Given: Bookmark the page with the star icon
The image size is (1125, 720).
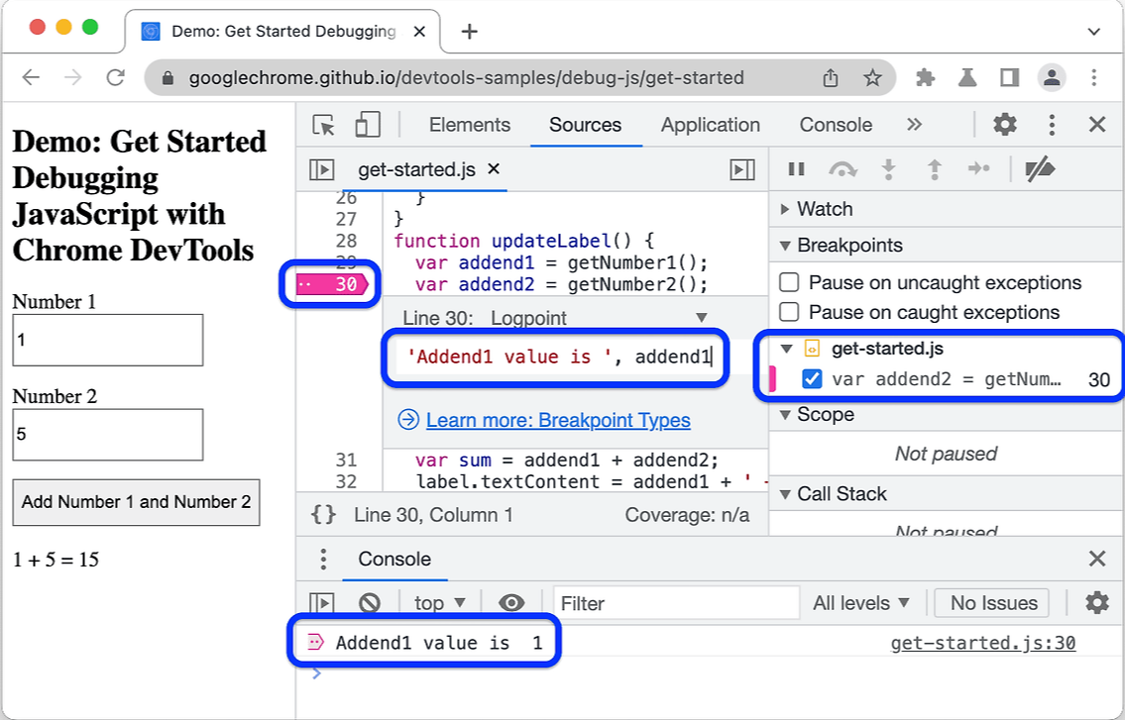Looking at the screenshot, I should pos(872,77).
